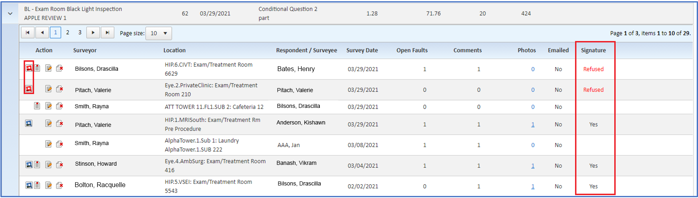698x198 pixels.
Task: Edit the AlphaTower Laundry survey
Action: tap(49, 144)
